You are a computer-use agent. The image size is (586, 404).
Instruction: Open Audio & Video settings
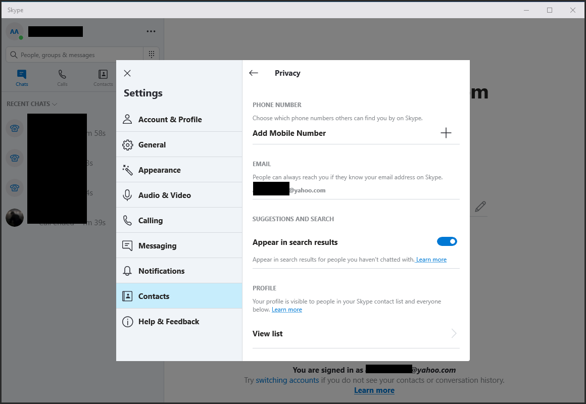click(x=179, y=195)
